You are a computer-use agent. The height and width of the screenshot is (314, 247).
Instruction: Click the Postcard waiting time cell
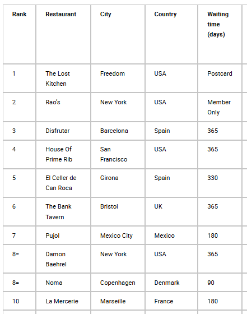[220, 78]
